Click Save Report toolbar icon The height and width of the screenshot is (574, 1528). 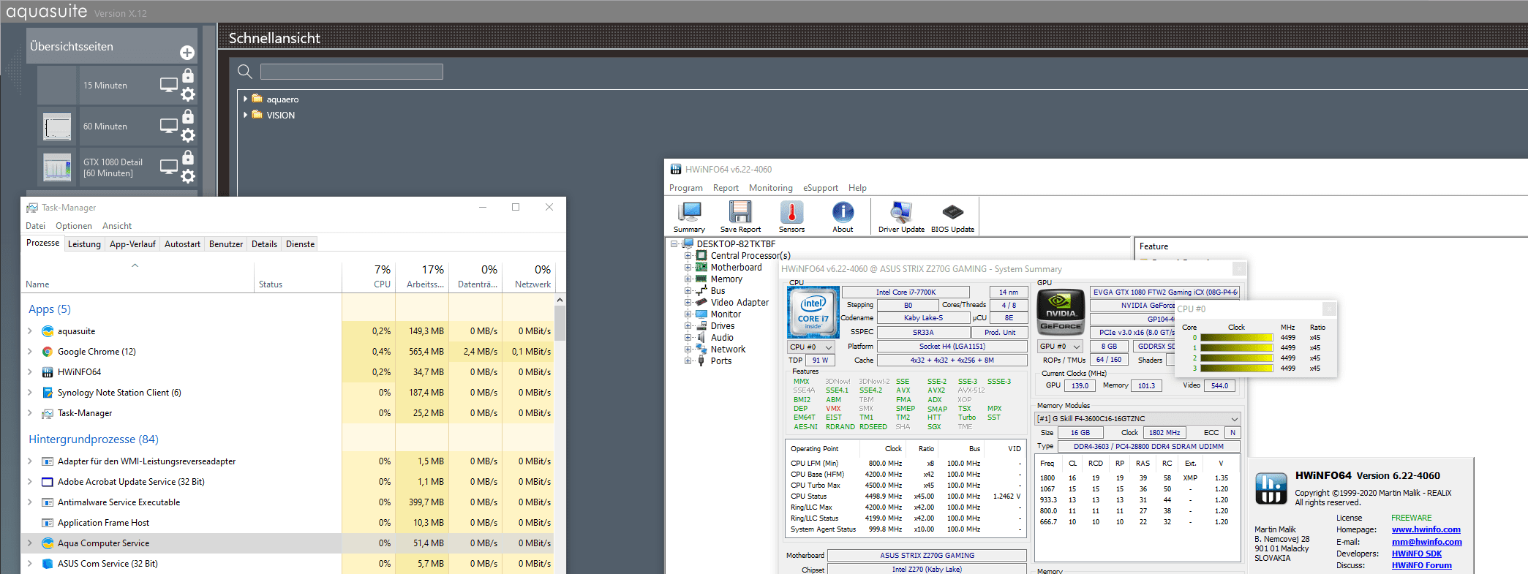click(740, 217)
